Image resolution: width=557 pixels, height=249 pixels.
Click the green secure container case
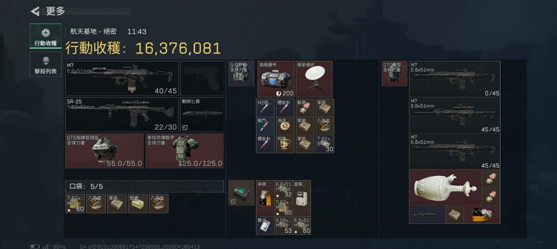pyautogui.click(x=241, y=193)
